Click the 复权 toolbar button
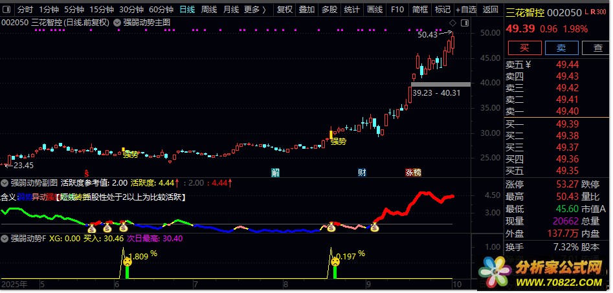613x293 pixels. click(x=285, y=9)
